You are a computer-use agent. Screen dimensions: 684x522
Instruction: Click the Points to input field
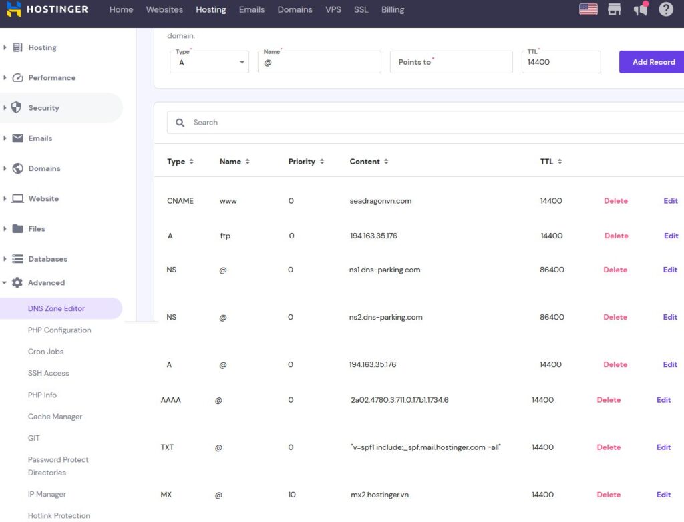451,62
